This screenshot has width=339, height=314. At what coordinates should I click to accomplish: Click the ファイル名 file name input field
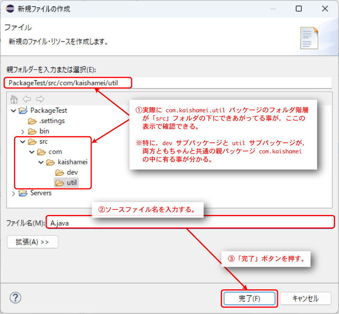190,223
